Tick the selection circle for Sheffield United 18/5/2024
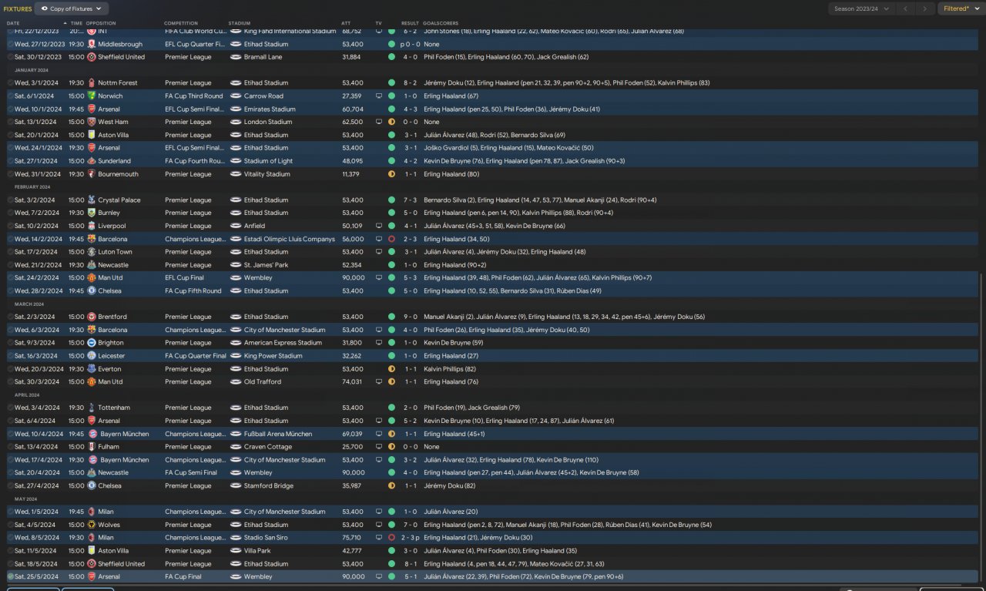The width and height of the screenshot is (986, 591). 10,564
